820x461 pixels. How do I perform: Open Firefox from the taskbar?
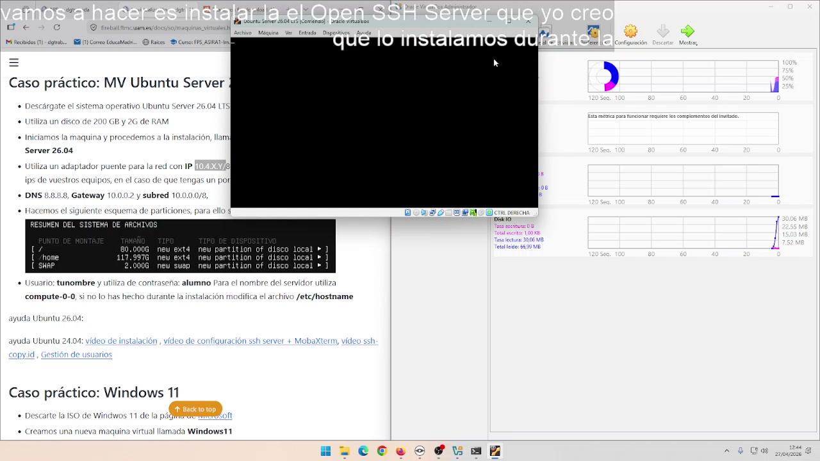[x=401, y=451]
